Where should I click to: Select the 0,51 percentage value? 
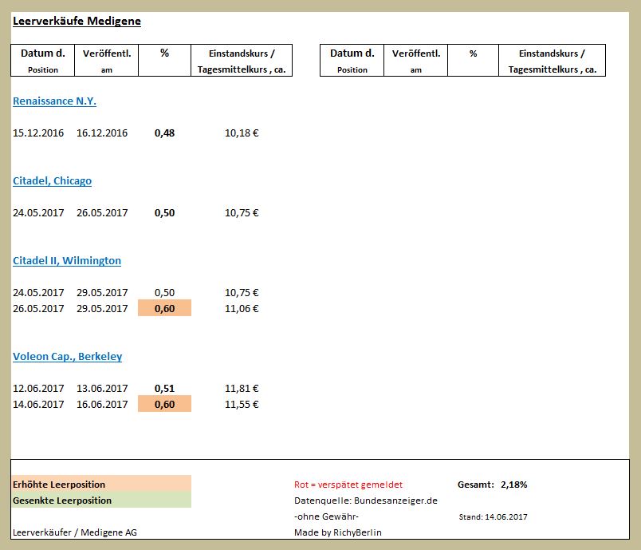click(x=164, y=389)
